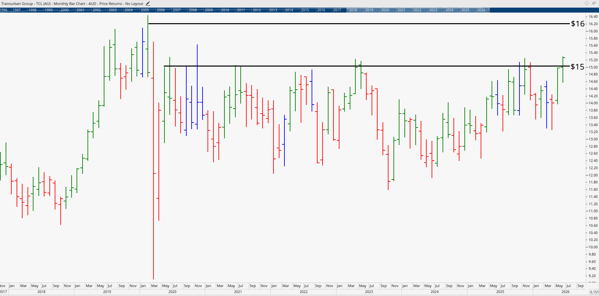
Task: Click 2018 in the top overview timeline
Action: [353, 10]
